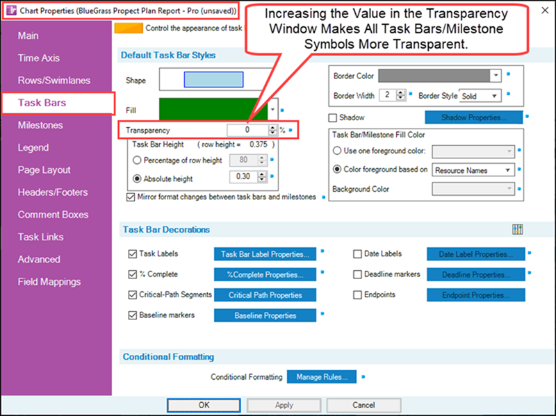The image size is (556, 416).
Task: Select Color foreground based on option
Action: tap(337, 169)
